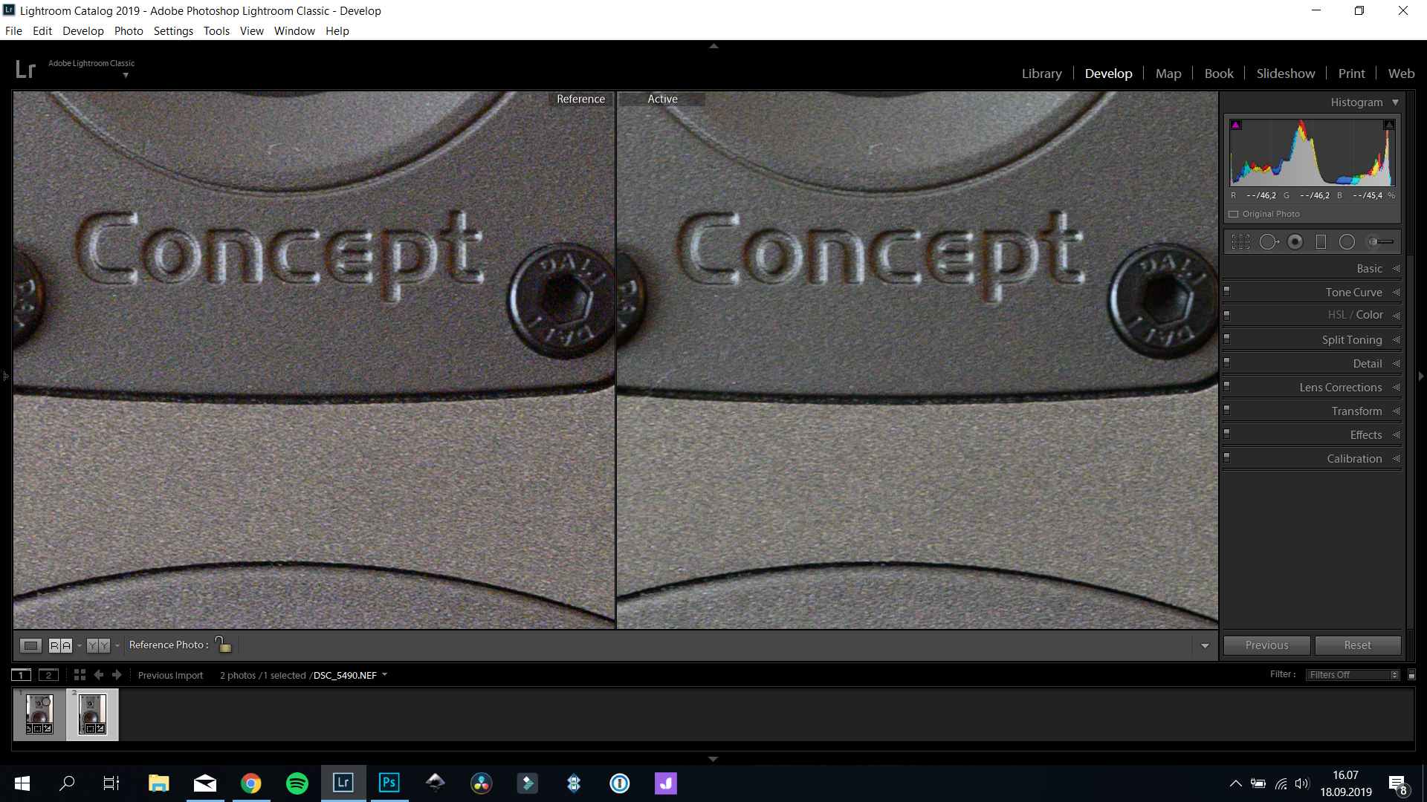This screenshot has width=1427, height=802.
Task: Select the first filmstrip thumbnail
Action: (39, 714)
